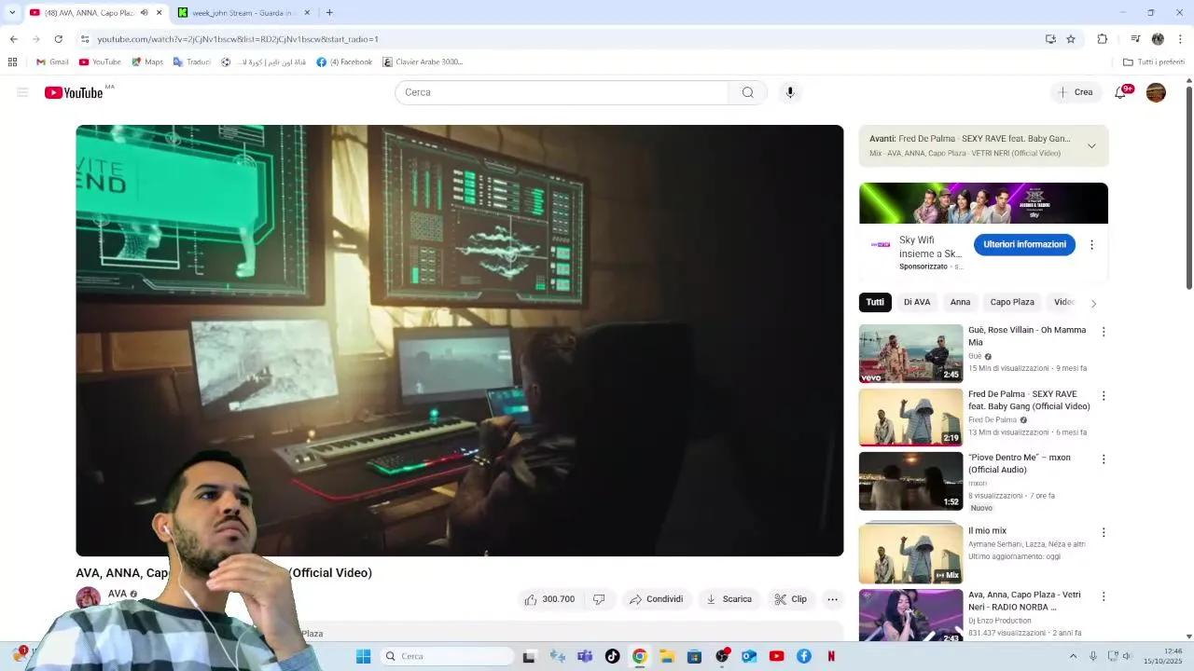1194x671 pixels.
Task: Open TikTok from the taskbar
Action: pos(612,656)
